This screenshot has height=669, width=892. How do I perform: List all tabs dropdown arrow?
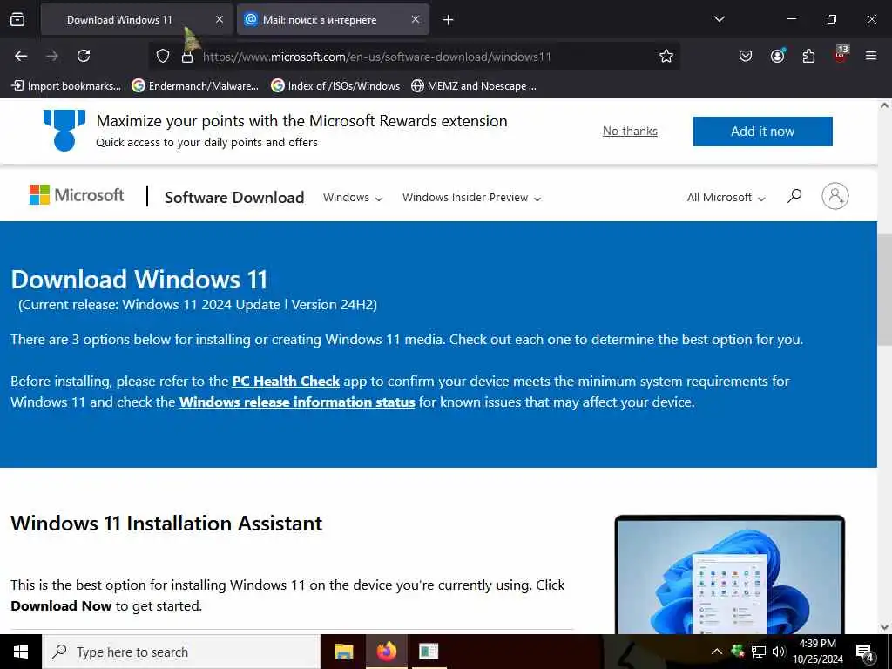click(720, 19)
